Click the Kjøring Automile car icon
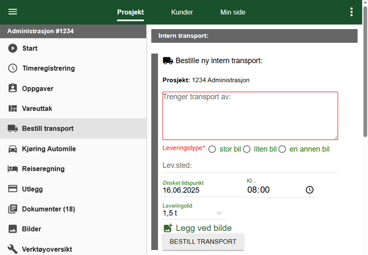The image size is (368, 255). click(x=13, y=149)
